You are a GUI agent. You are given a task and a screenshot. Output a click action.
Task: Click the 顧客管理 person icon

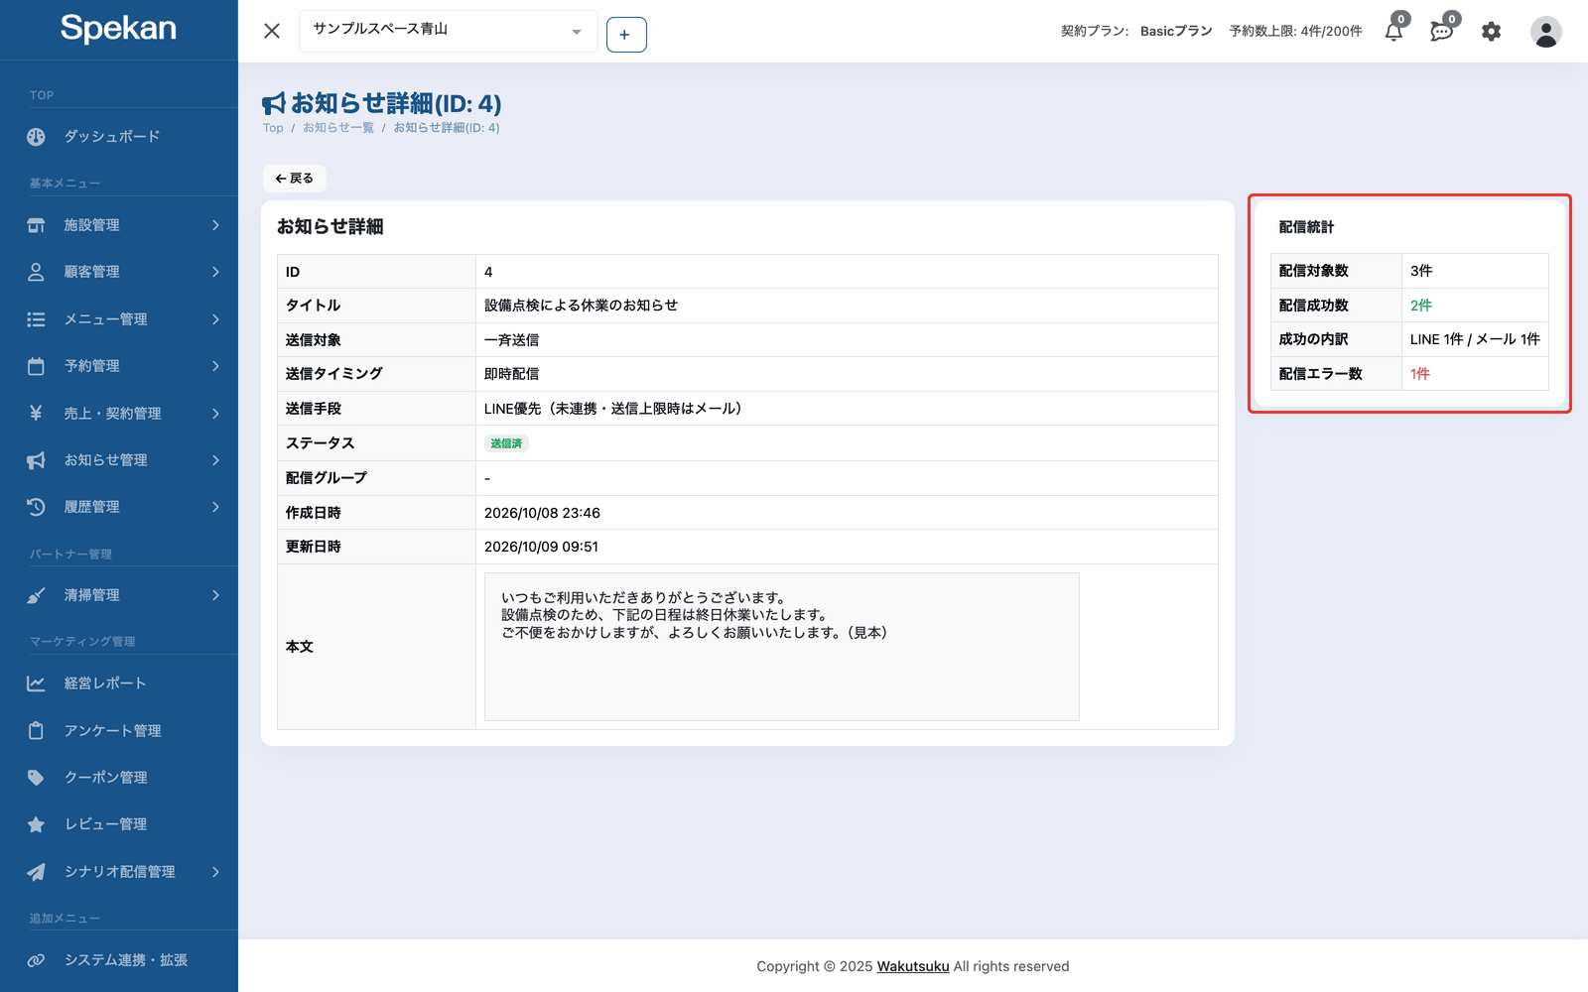[x=36, y=272]
